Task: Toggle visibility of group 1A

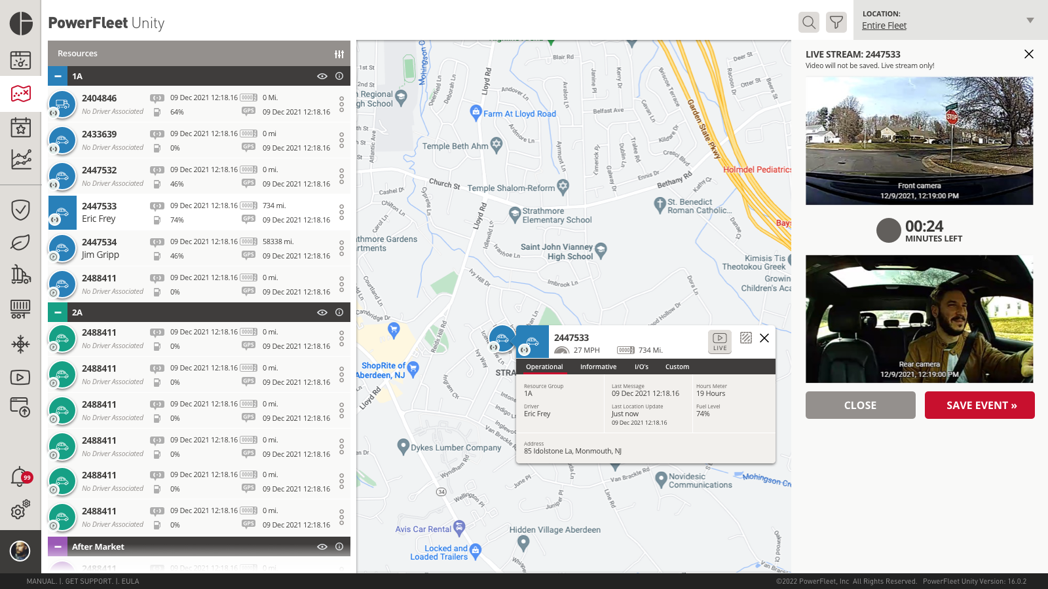Action: [x=322, y=76]
